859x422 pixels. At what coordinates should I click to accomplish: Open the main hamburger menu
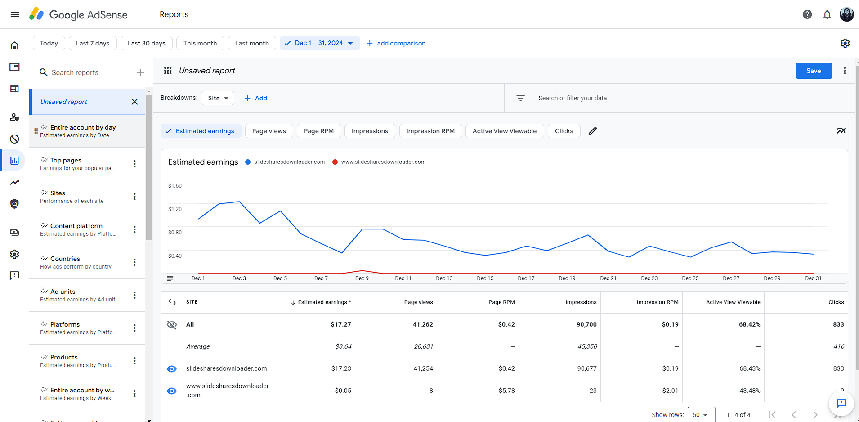point(15,14)
